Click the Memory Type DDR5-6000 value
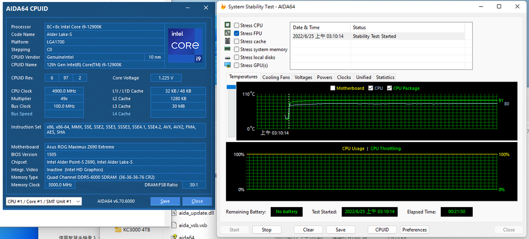Image resolution: width=529 pixels, height=239 pixels. (125, 177)
